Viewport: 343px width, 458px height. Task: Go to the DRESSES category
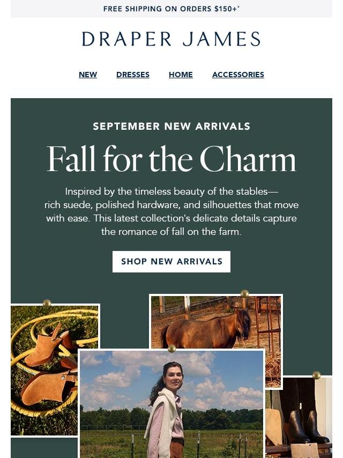point(133,75)
